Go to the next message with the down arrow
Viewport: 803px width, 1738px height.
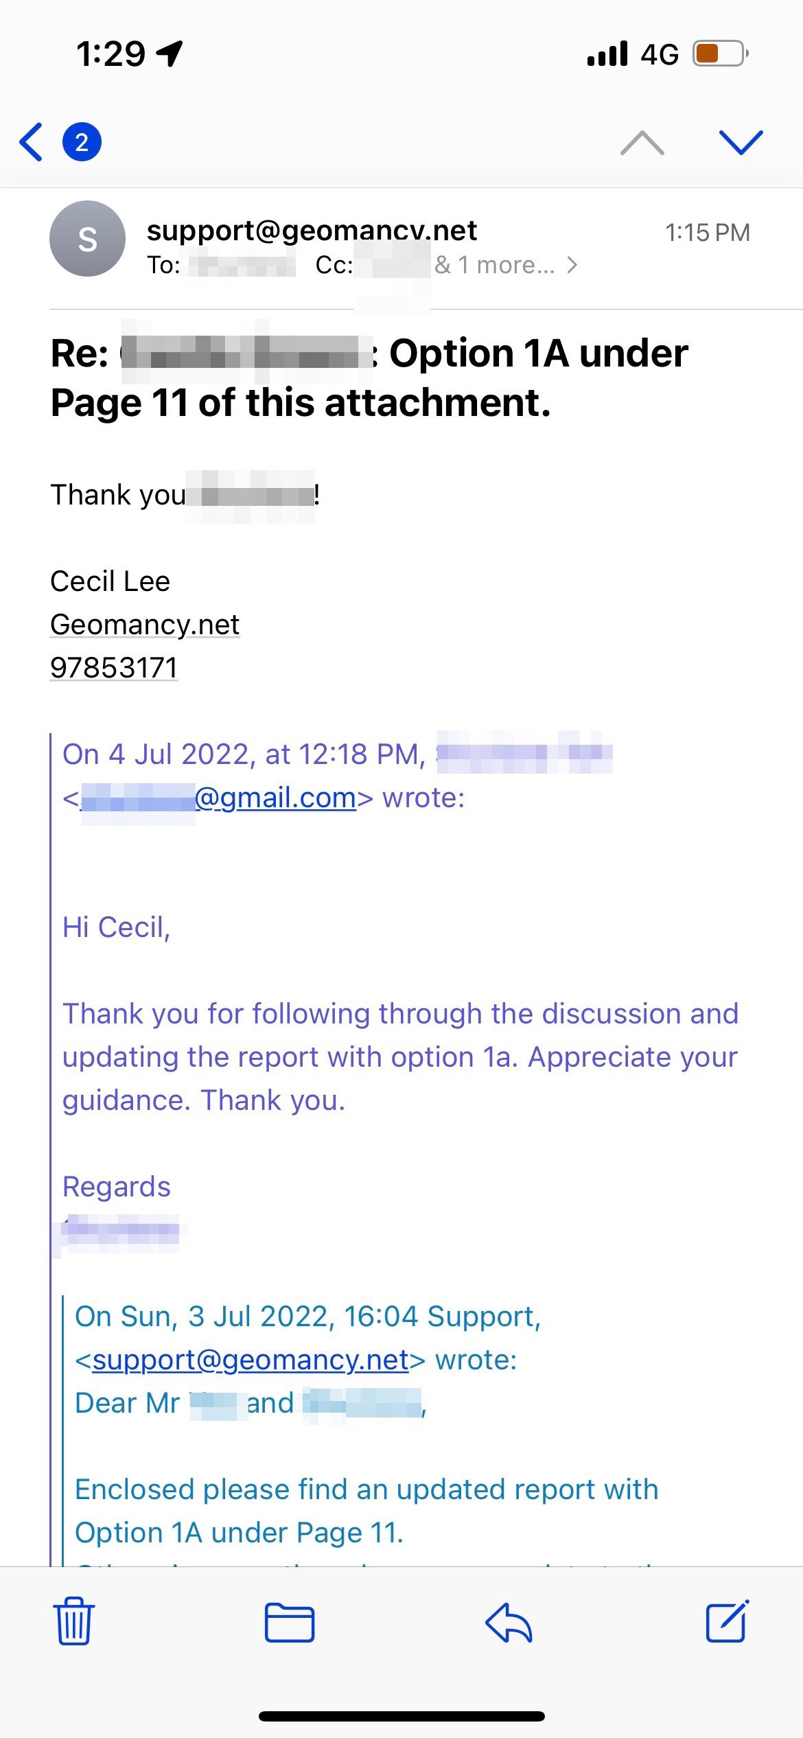coord(741,142)
